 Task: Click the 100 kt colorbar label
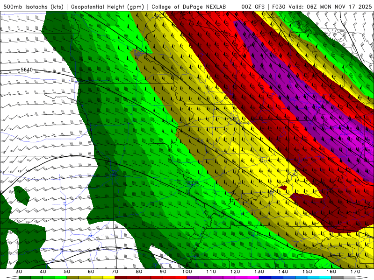pyautogui.click(x=187, y=272)
